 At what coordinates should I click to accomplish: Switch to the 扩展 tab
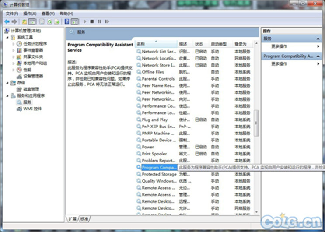coord(73,219)
